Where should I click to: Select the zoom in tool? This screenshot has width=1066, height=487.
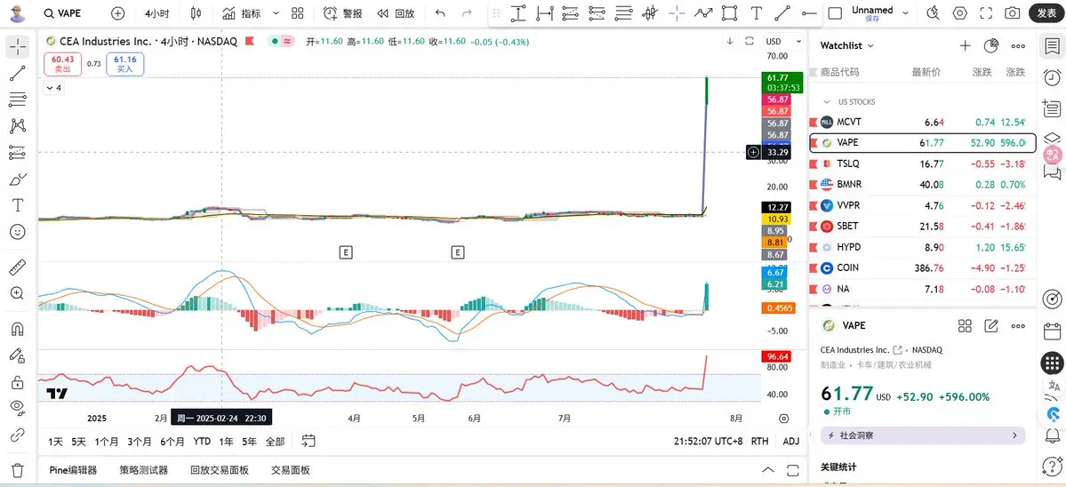(x=18, y=293)
